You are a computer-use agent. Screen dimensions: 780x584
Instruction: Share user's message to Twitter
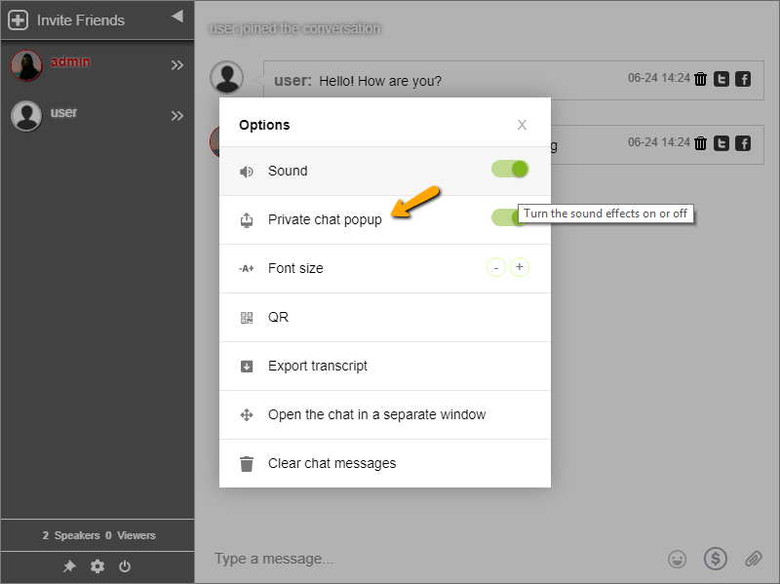pos(721,79)
